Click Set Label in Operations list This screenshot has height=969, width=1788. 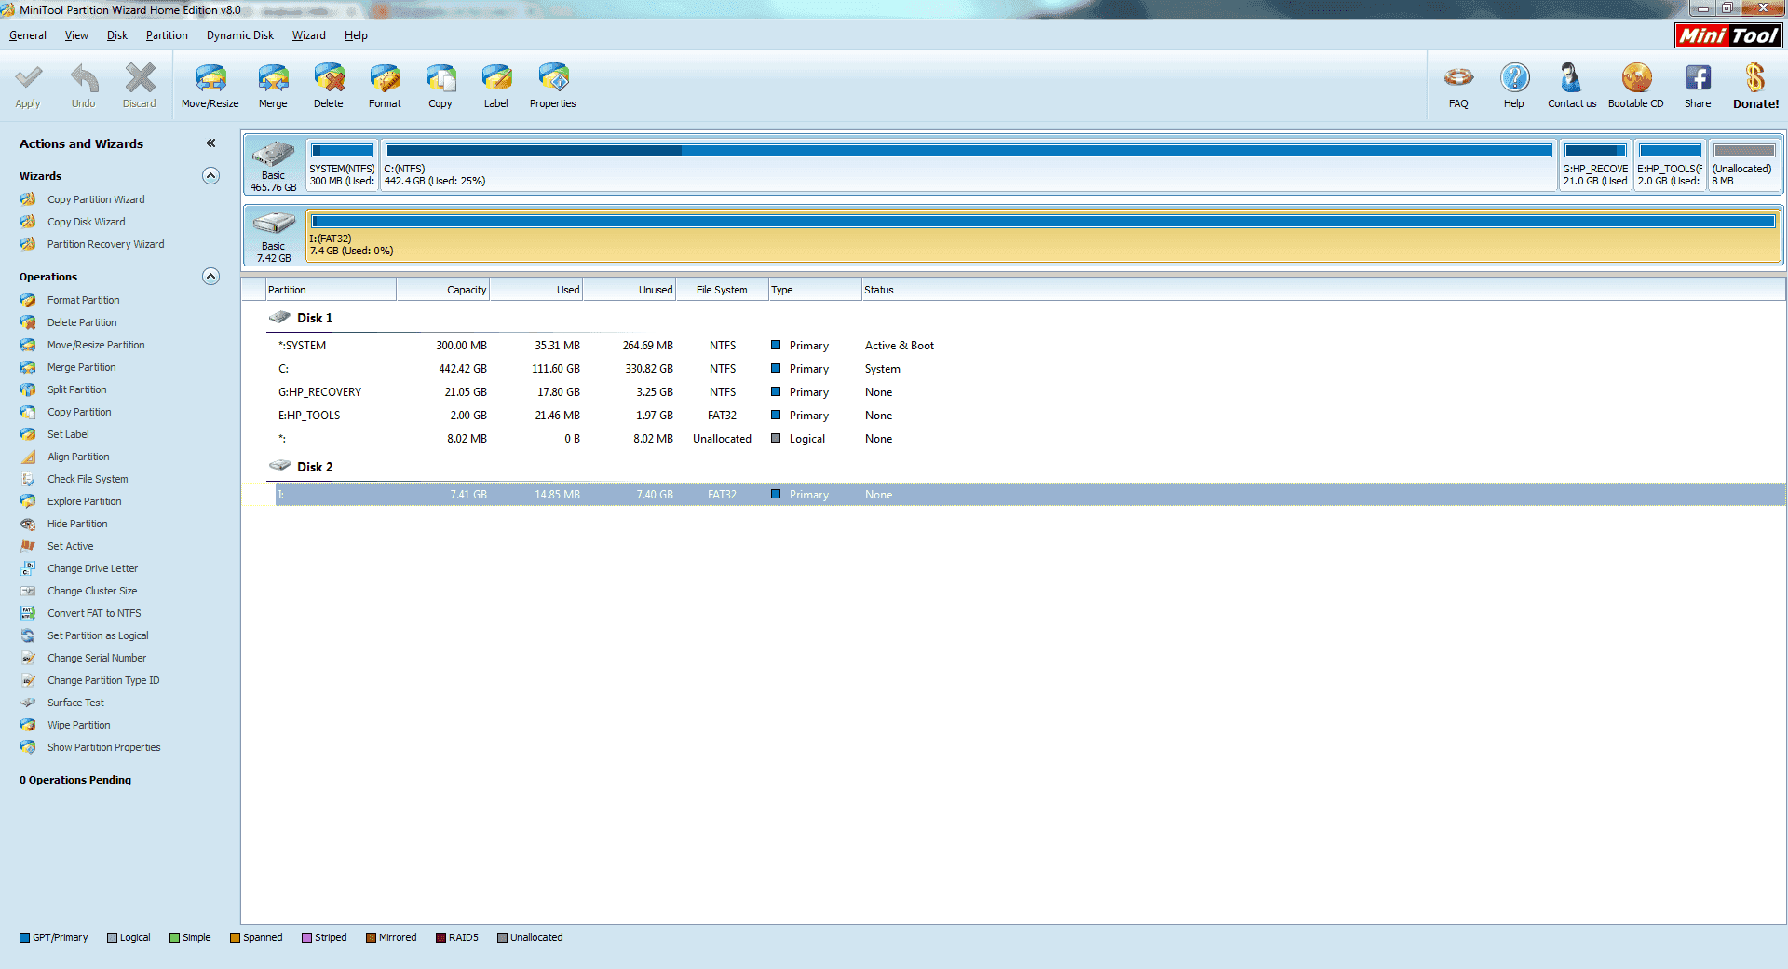click(x=68, y=434)
